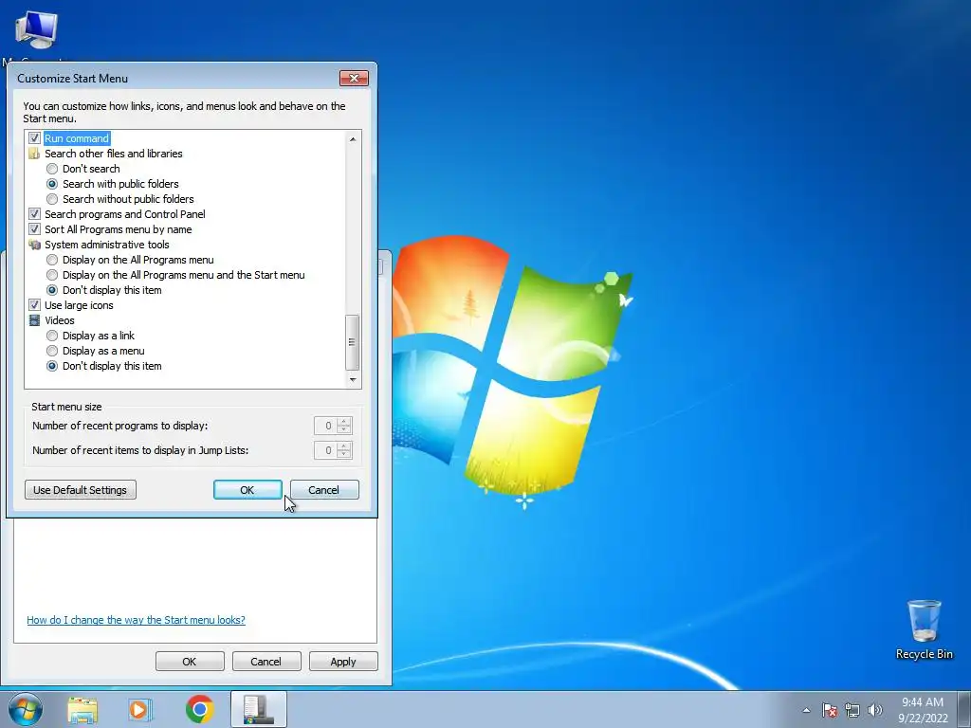Increase number of recent programs spinner

click(x=344, y=422)
